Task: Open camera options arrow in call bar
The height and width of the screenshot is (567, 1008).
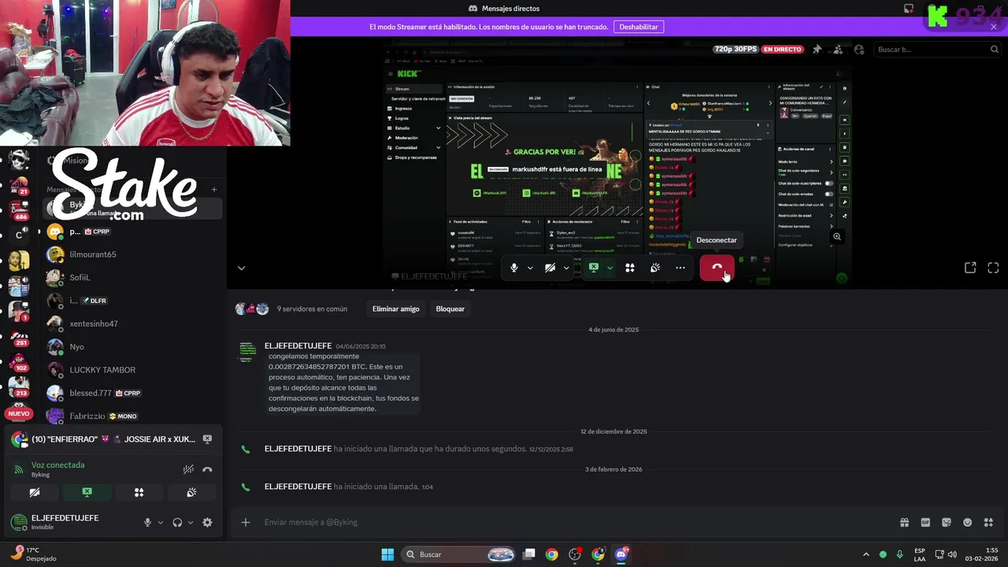Action: click(x=565, y=268)
